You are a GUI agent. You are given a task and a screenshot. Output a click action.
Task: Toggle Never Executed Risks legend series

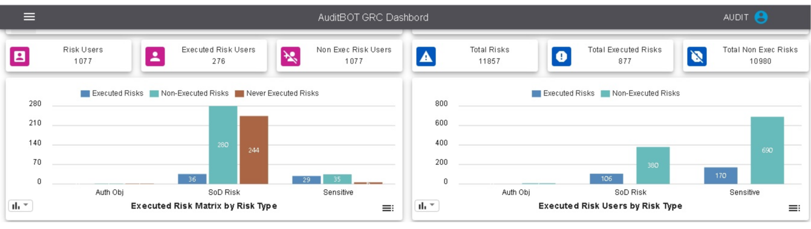point(277,93)
